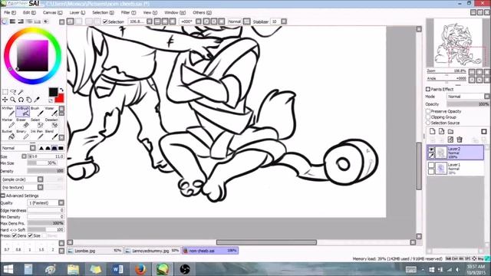
Task: Switch to the 1annoyedmummy.jpg tab
Action: click(x=152, y=251)
